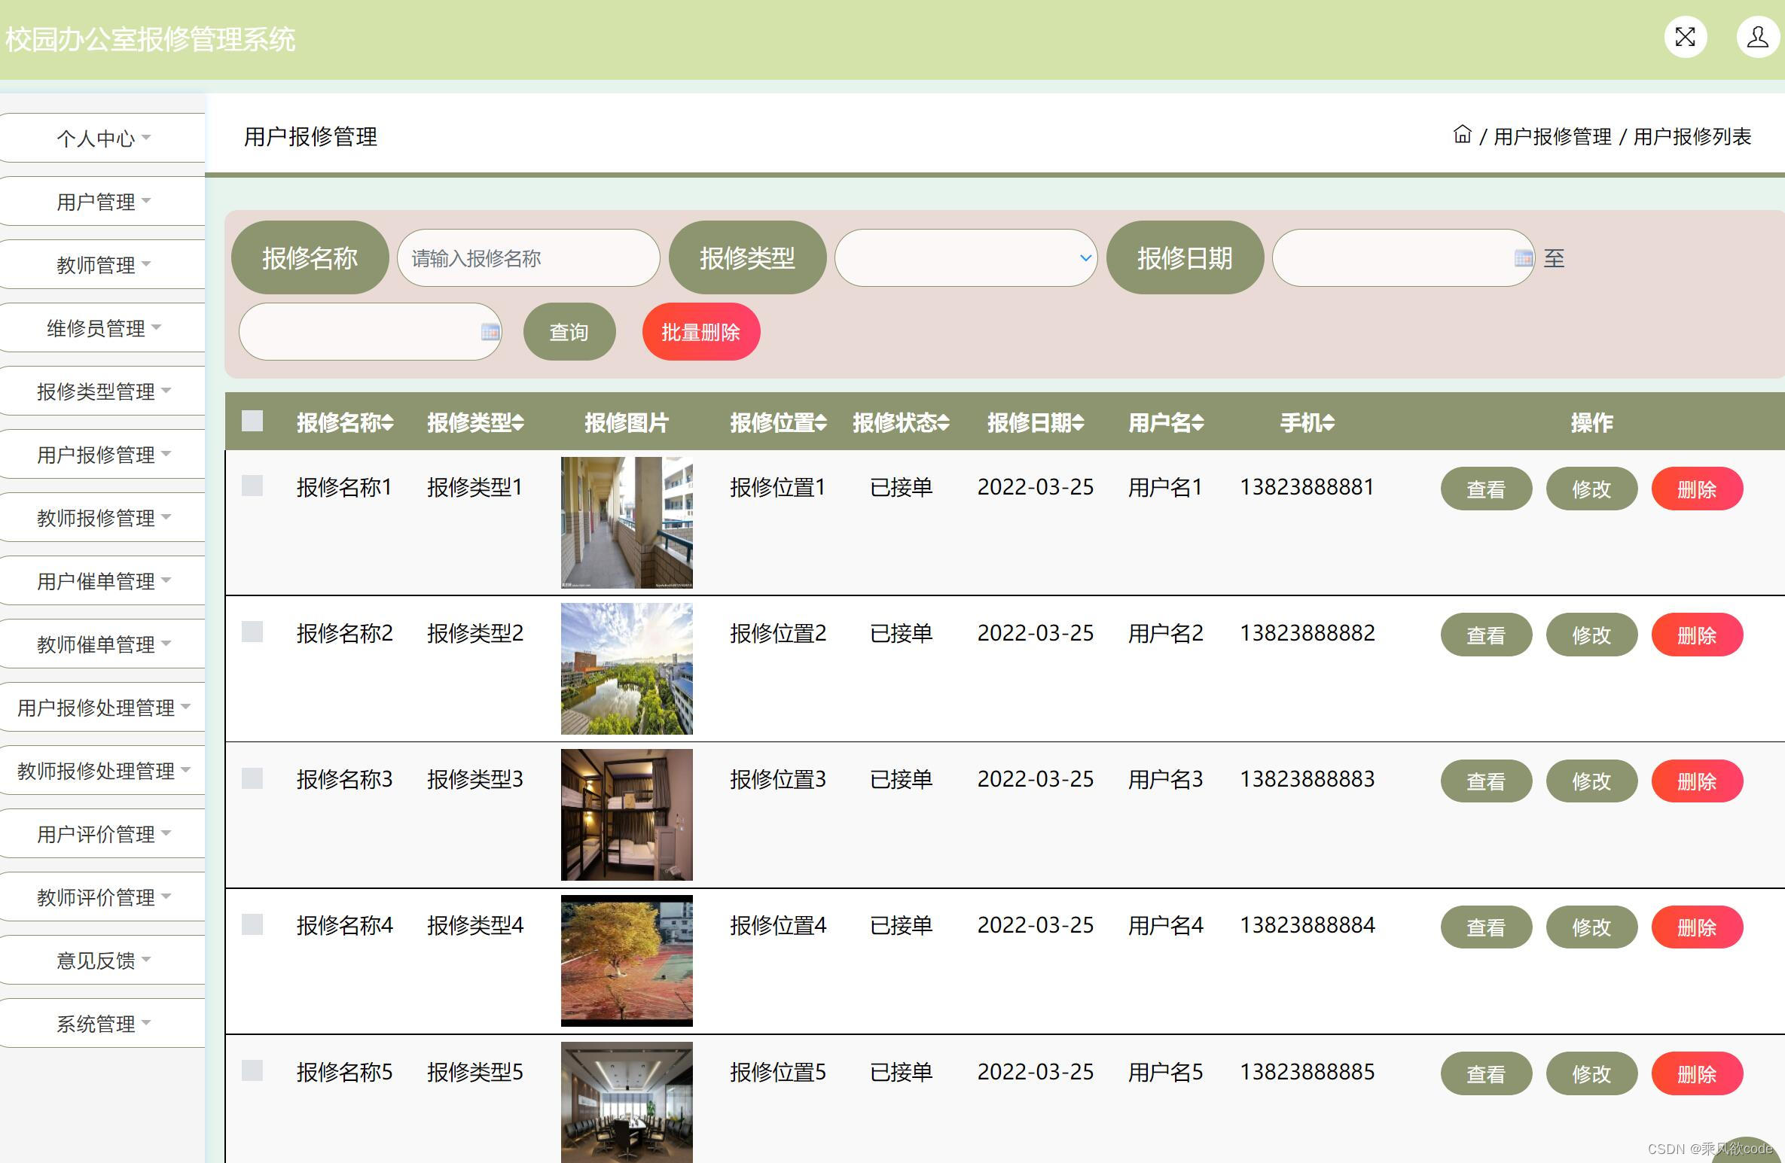This screenshot has height=1163, width=1785.
Task: Click the fullscreen toggle icon in header
Action: [1685, 37]
